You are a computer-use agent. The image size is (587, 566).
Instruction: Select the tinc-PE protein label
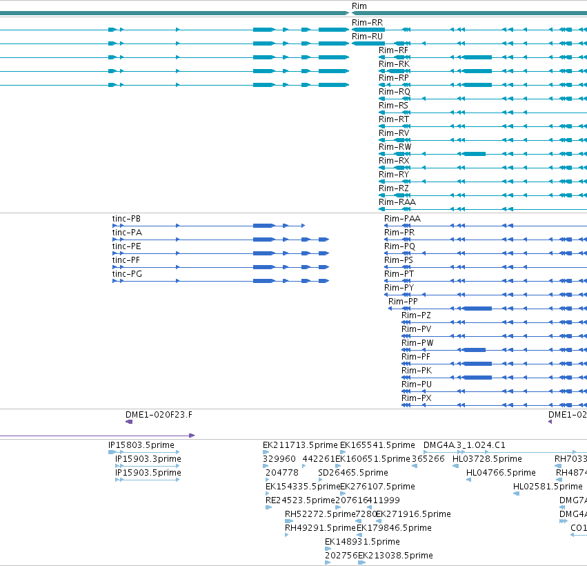(126, 246)
